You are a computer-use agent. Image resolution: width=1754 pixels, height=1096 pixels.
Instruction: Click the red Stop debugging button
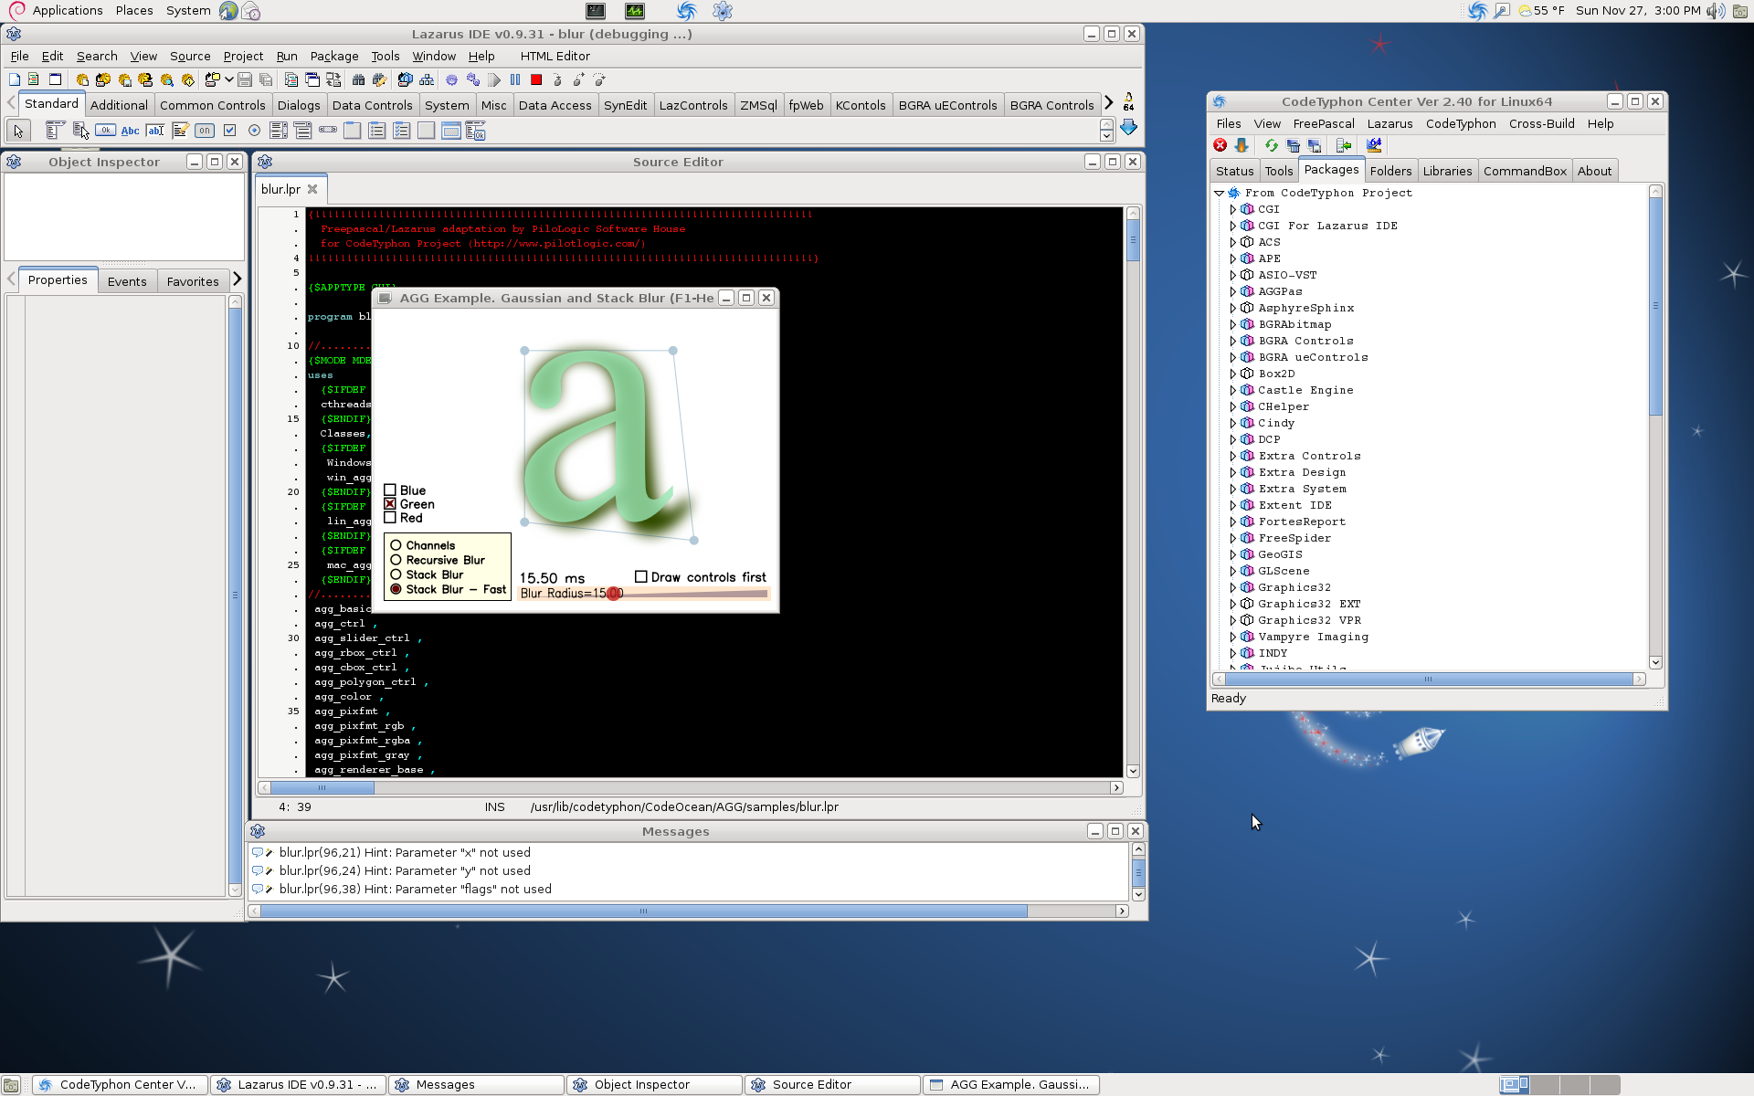click(x=536, y=80)
